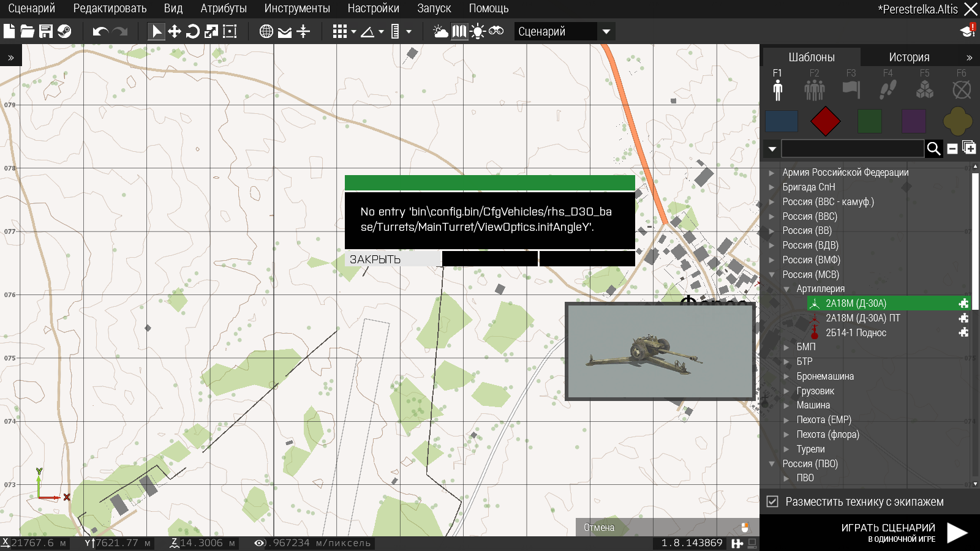Collapse the 'Артиллерия' category
Screen dimensions: 980x551
[786, 289]
